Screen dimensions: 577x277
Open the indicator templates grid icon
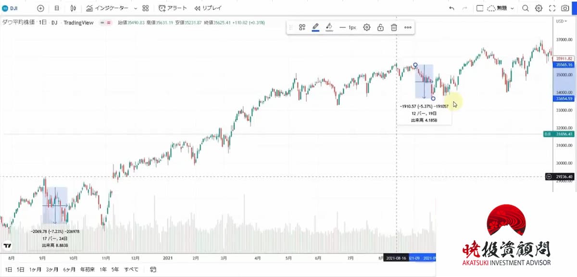pos(146,8)
